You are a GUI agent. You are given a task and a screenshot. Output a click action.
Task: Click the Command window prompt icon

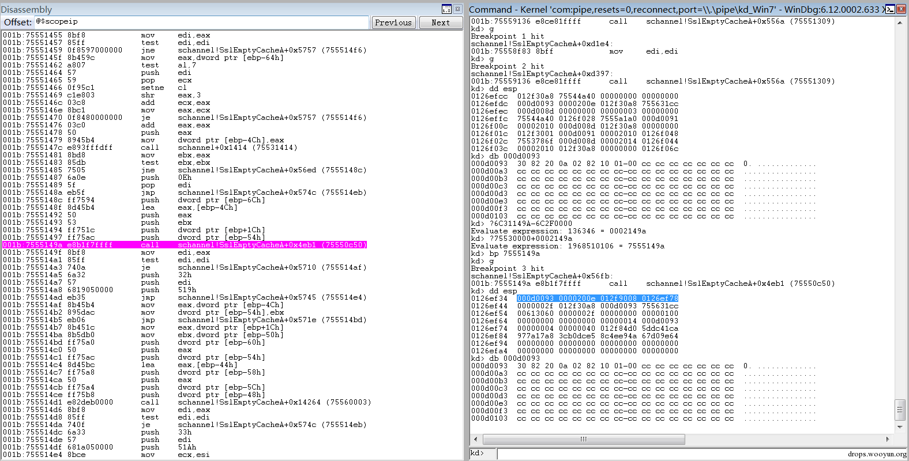coord(891,9)
